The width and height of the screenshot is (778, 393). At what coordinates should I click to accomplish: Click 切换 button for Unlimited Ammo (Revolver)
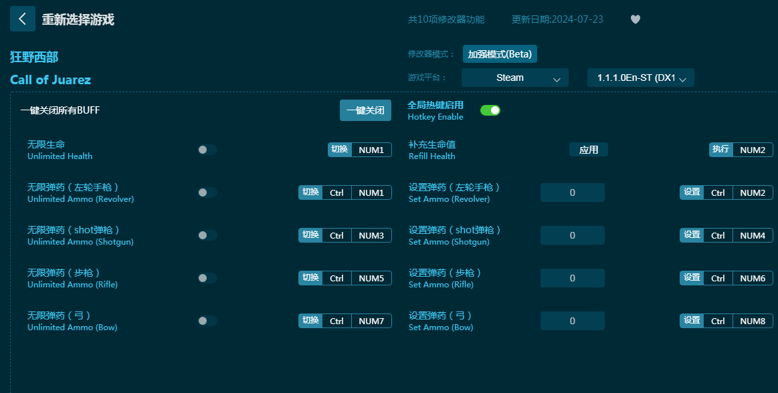(x=310, y=192)
